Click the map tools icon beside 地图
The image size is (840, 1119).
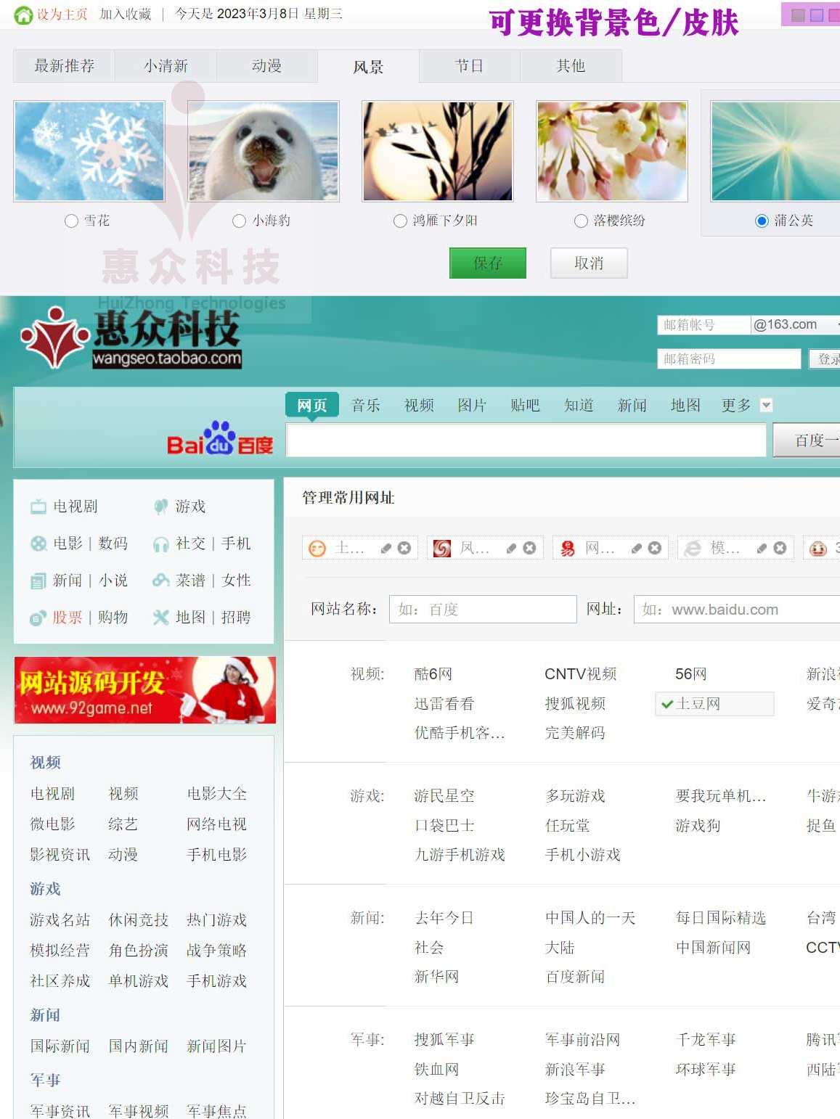click(160, 618)
